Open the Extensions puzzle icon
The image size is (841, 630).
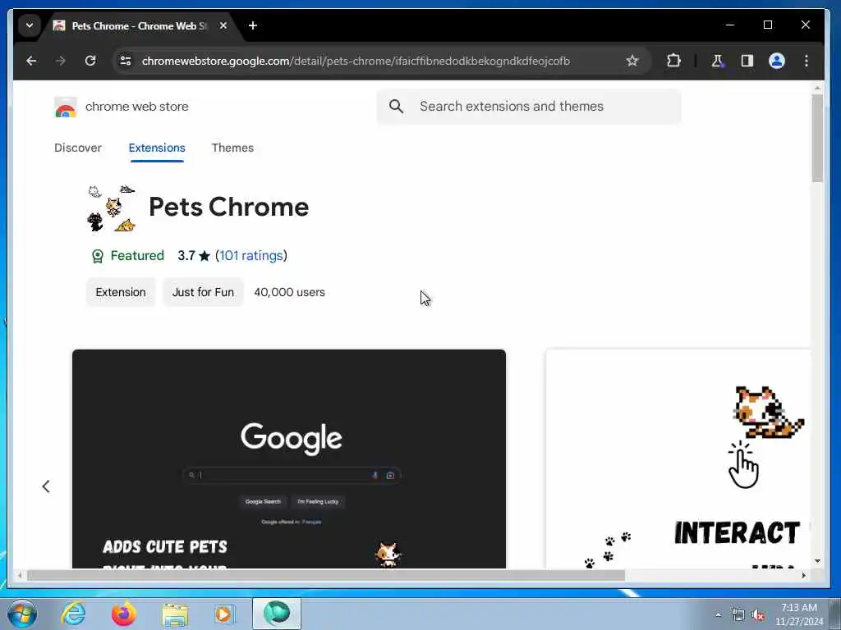coord(673,61)
